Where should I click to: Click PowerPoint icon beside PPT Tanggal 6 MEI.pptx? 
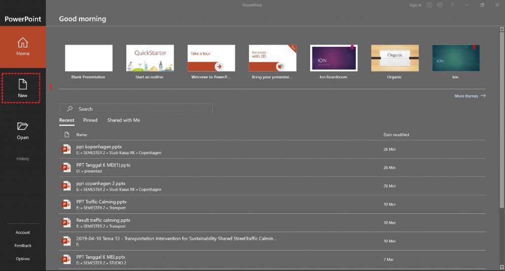coord(67,259)
